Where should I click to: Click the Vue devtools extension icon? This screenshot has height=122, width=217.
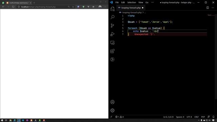pos(88,7)
